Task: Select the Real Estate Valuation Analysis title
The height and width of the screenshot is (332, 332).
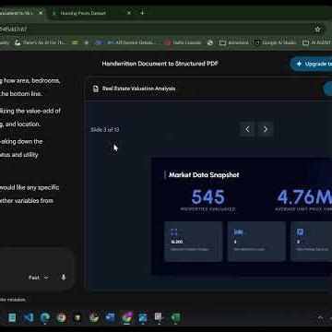Action: pos(138,89)
